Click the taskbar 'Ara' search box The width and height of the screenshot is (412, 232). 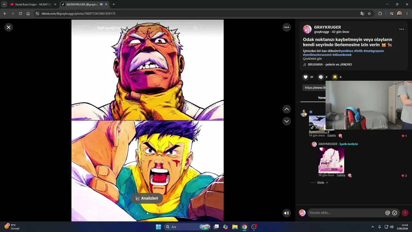(188, 227)
